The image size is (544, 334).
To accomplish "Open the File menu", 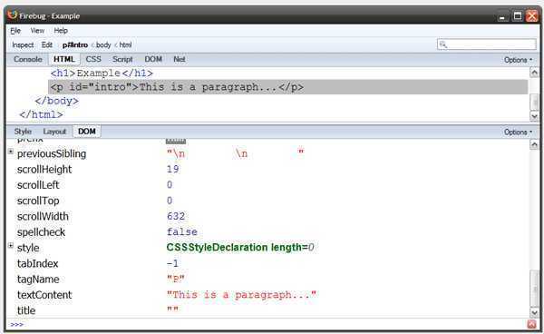I will 15,31.
